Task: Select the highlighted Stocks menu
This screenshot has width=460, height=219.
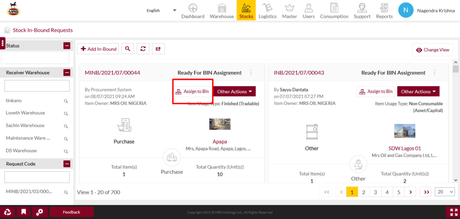Action: (x=246, y=11)
